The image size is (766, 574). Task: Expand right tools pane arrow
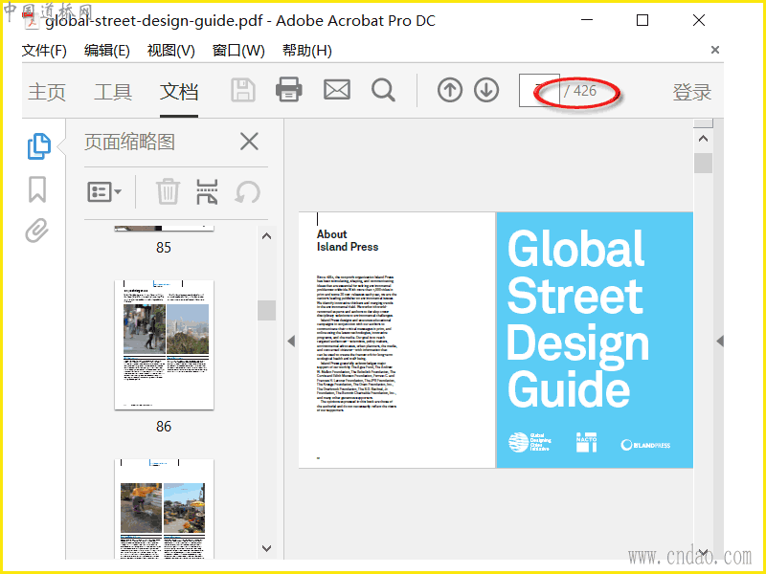(x=720, y=342)
